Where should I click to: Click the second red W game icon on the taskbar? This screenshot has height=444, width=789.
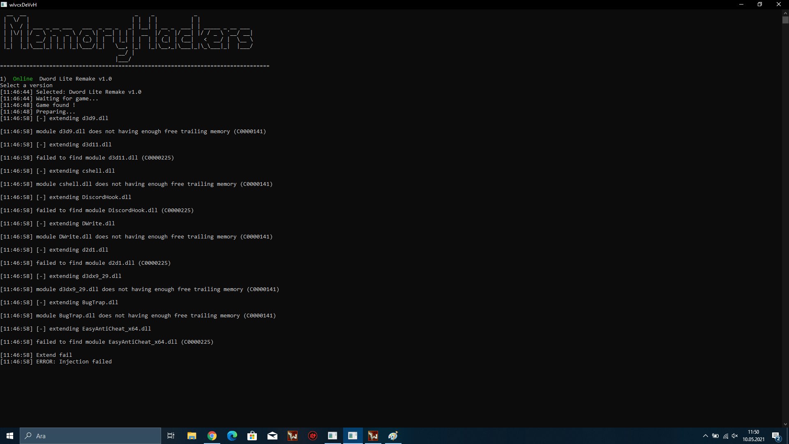pos(373,436)
